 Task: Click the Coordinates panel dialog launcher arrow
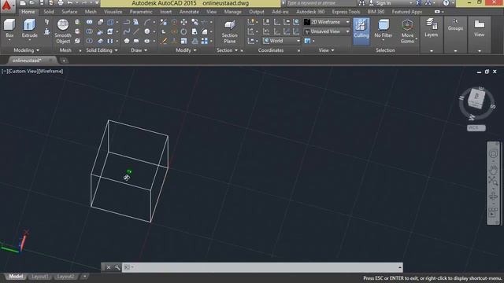pos(298,50)
